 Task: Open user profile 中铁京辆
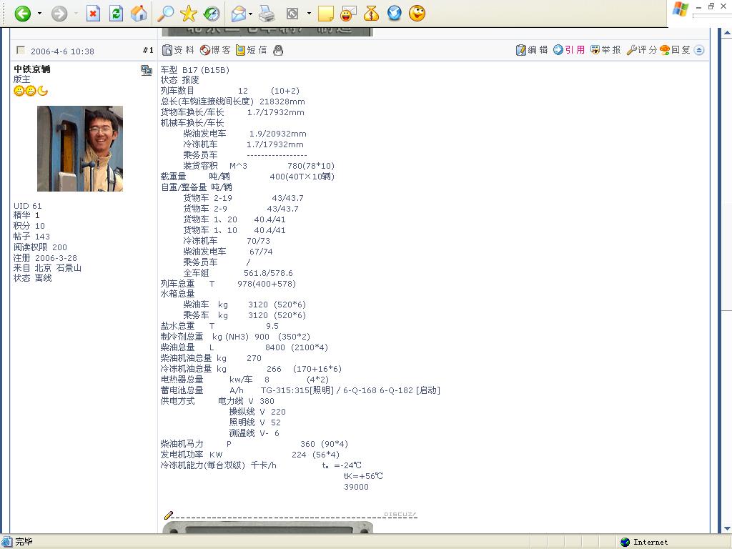(32, 69)
